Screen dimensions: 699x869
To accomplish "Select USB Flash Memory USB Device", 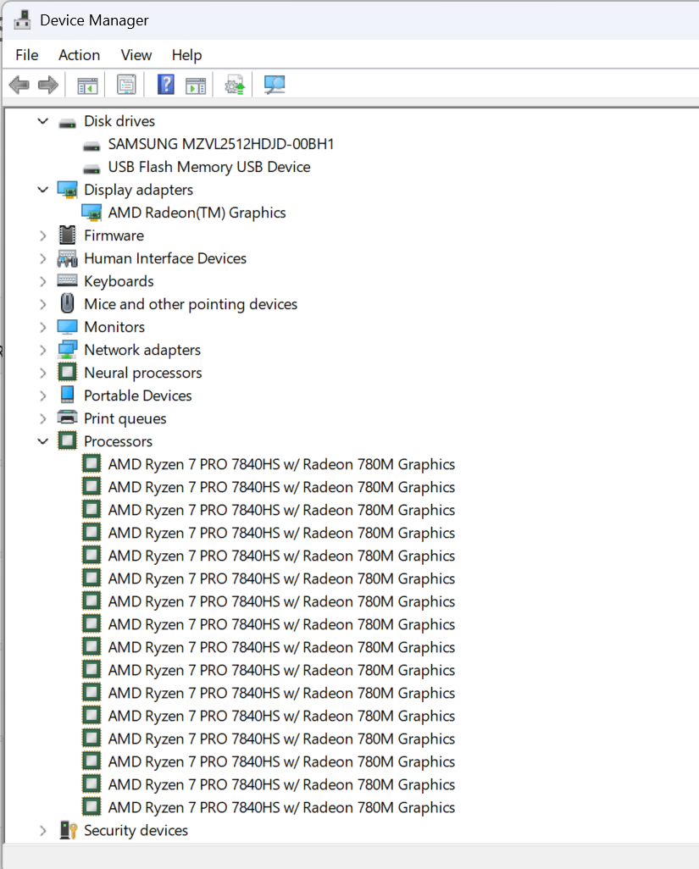I will [209, 167].
